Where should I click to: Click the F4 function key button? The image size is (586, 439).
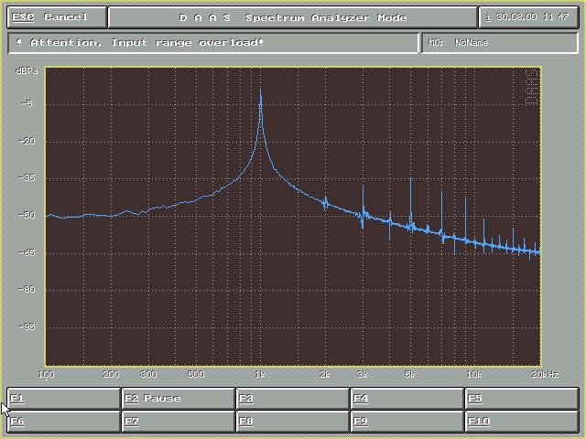407,399
